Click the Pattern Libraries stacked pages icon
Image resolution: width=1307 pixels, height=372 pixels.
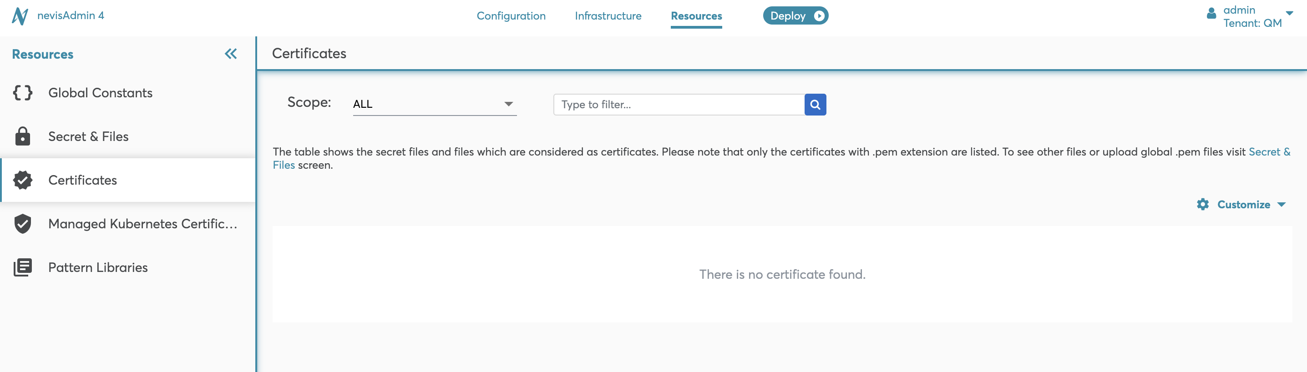coord(23,267)
